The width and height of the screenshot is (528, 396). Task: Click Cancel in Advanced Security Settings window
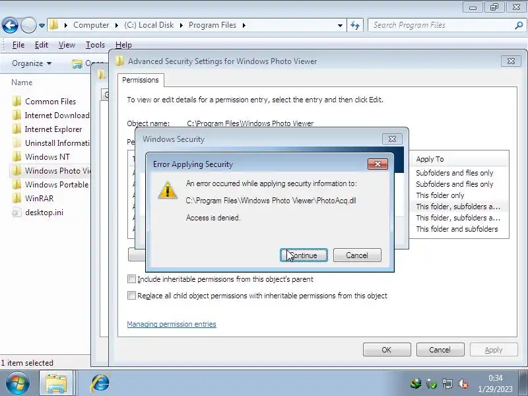[x=440, y=350]
